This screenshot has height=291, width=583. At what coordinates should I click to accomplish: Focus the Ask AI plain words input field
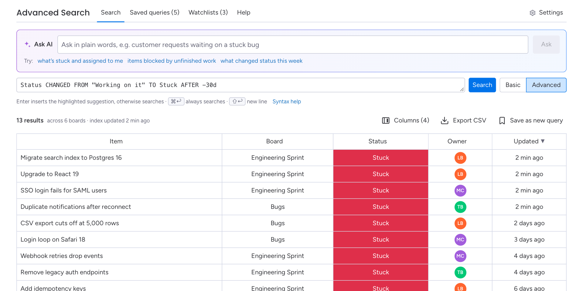click(x=293, y=45)
